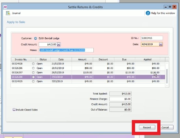Click the Memo text field
This screenshot has width=180, height=138.
pos(66,50)
